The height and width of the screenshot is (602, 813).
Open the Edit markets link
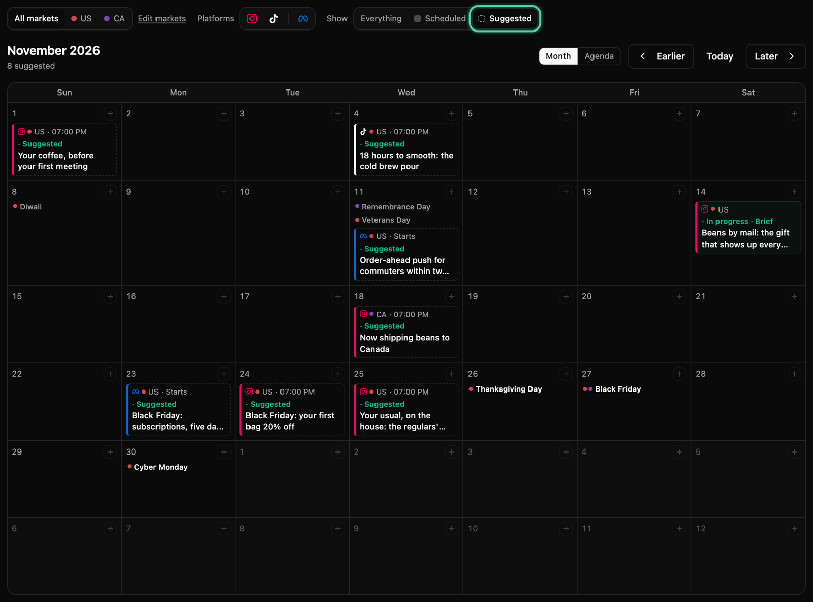click(x=162, y=19)
